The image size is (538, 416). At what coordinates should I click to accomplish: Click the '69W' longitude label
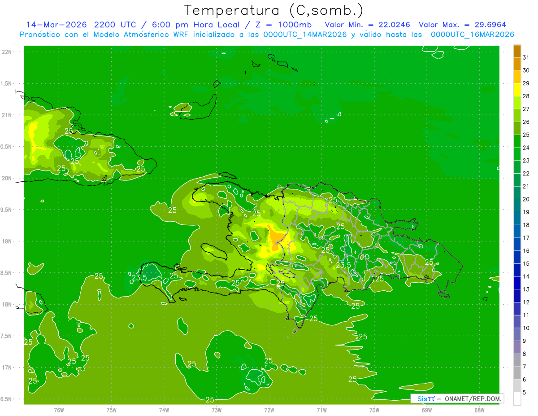pos(427,410)
